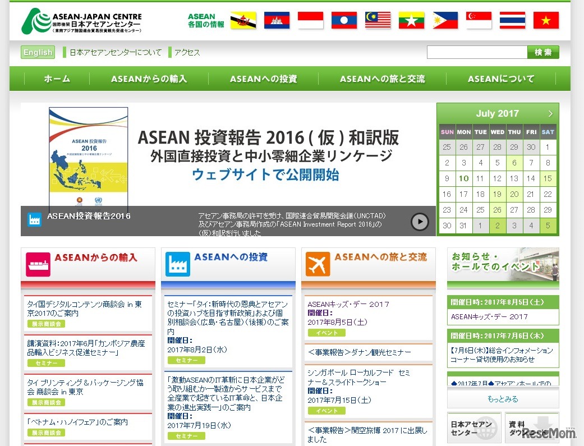Click 展示商談会 tag under タイ国デジタルコンテンツ
584x446 pixels.
coord(46,324)
